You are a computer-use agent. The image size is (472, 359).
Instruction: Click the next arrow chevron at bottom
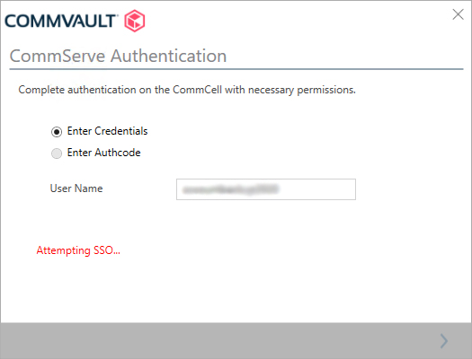[444, 341]
